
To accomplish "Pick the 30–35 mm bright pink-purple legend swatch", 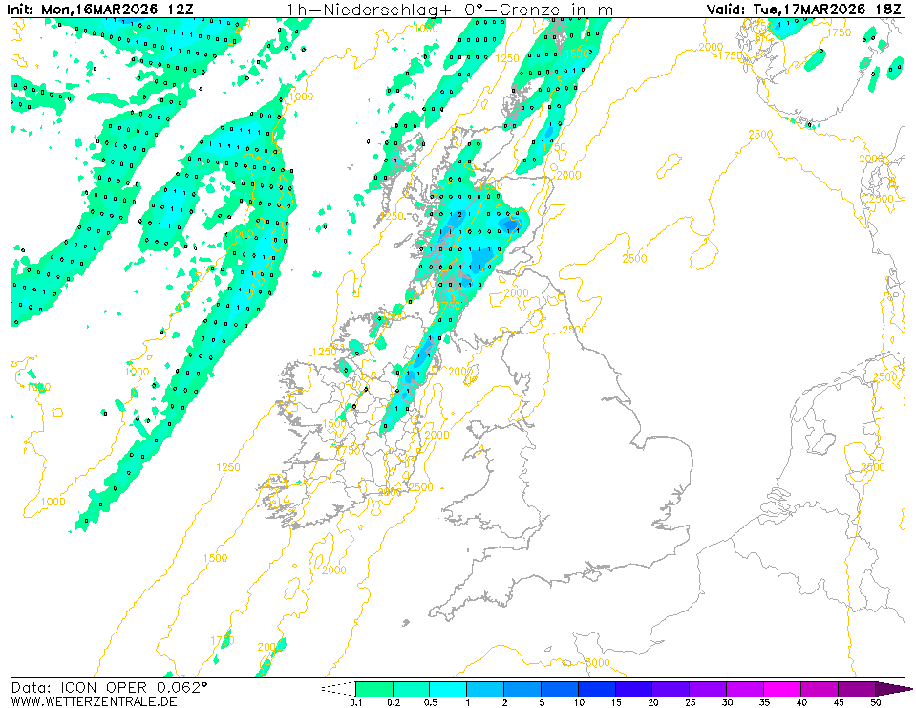I will tap(746, 688).
